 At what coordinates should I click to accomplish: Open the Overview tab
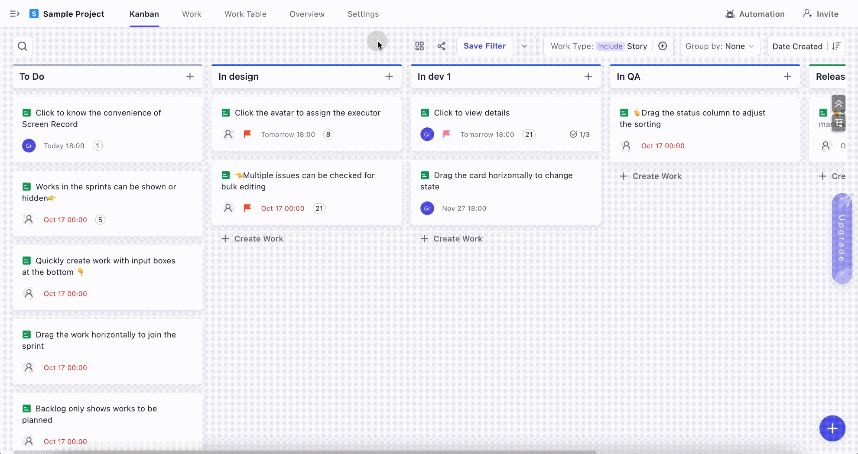coord(307,14)
